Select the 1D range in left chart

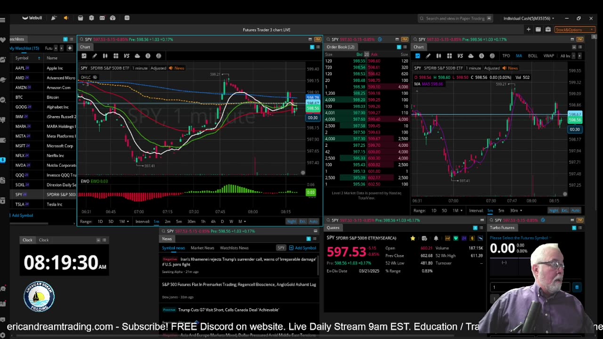point(100,221)
